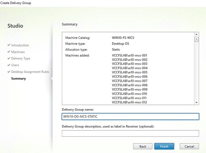
Task: Click summary scrollbar down arrow
Action: click(x=196, y=102)
